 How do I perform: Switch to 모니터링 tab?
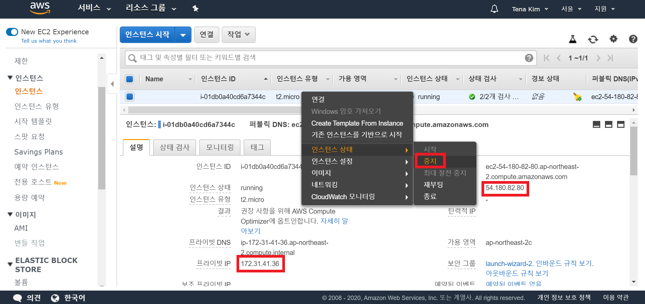(220, 147)
